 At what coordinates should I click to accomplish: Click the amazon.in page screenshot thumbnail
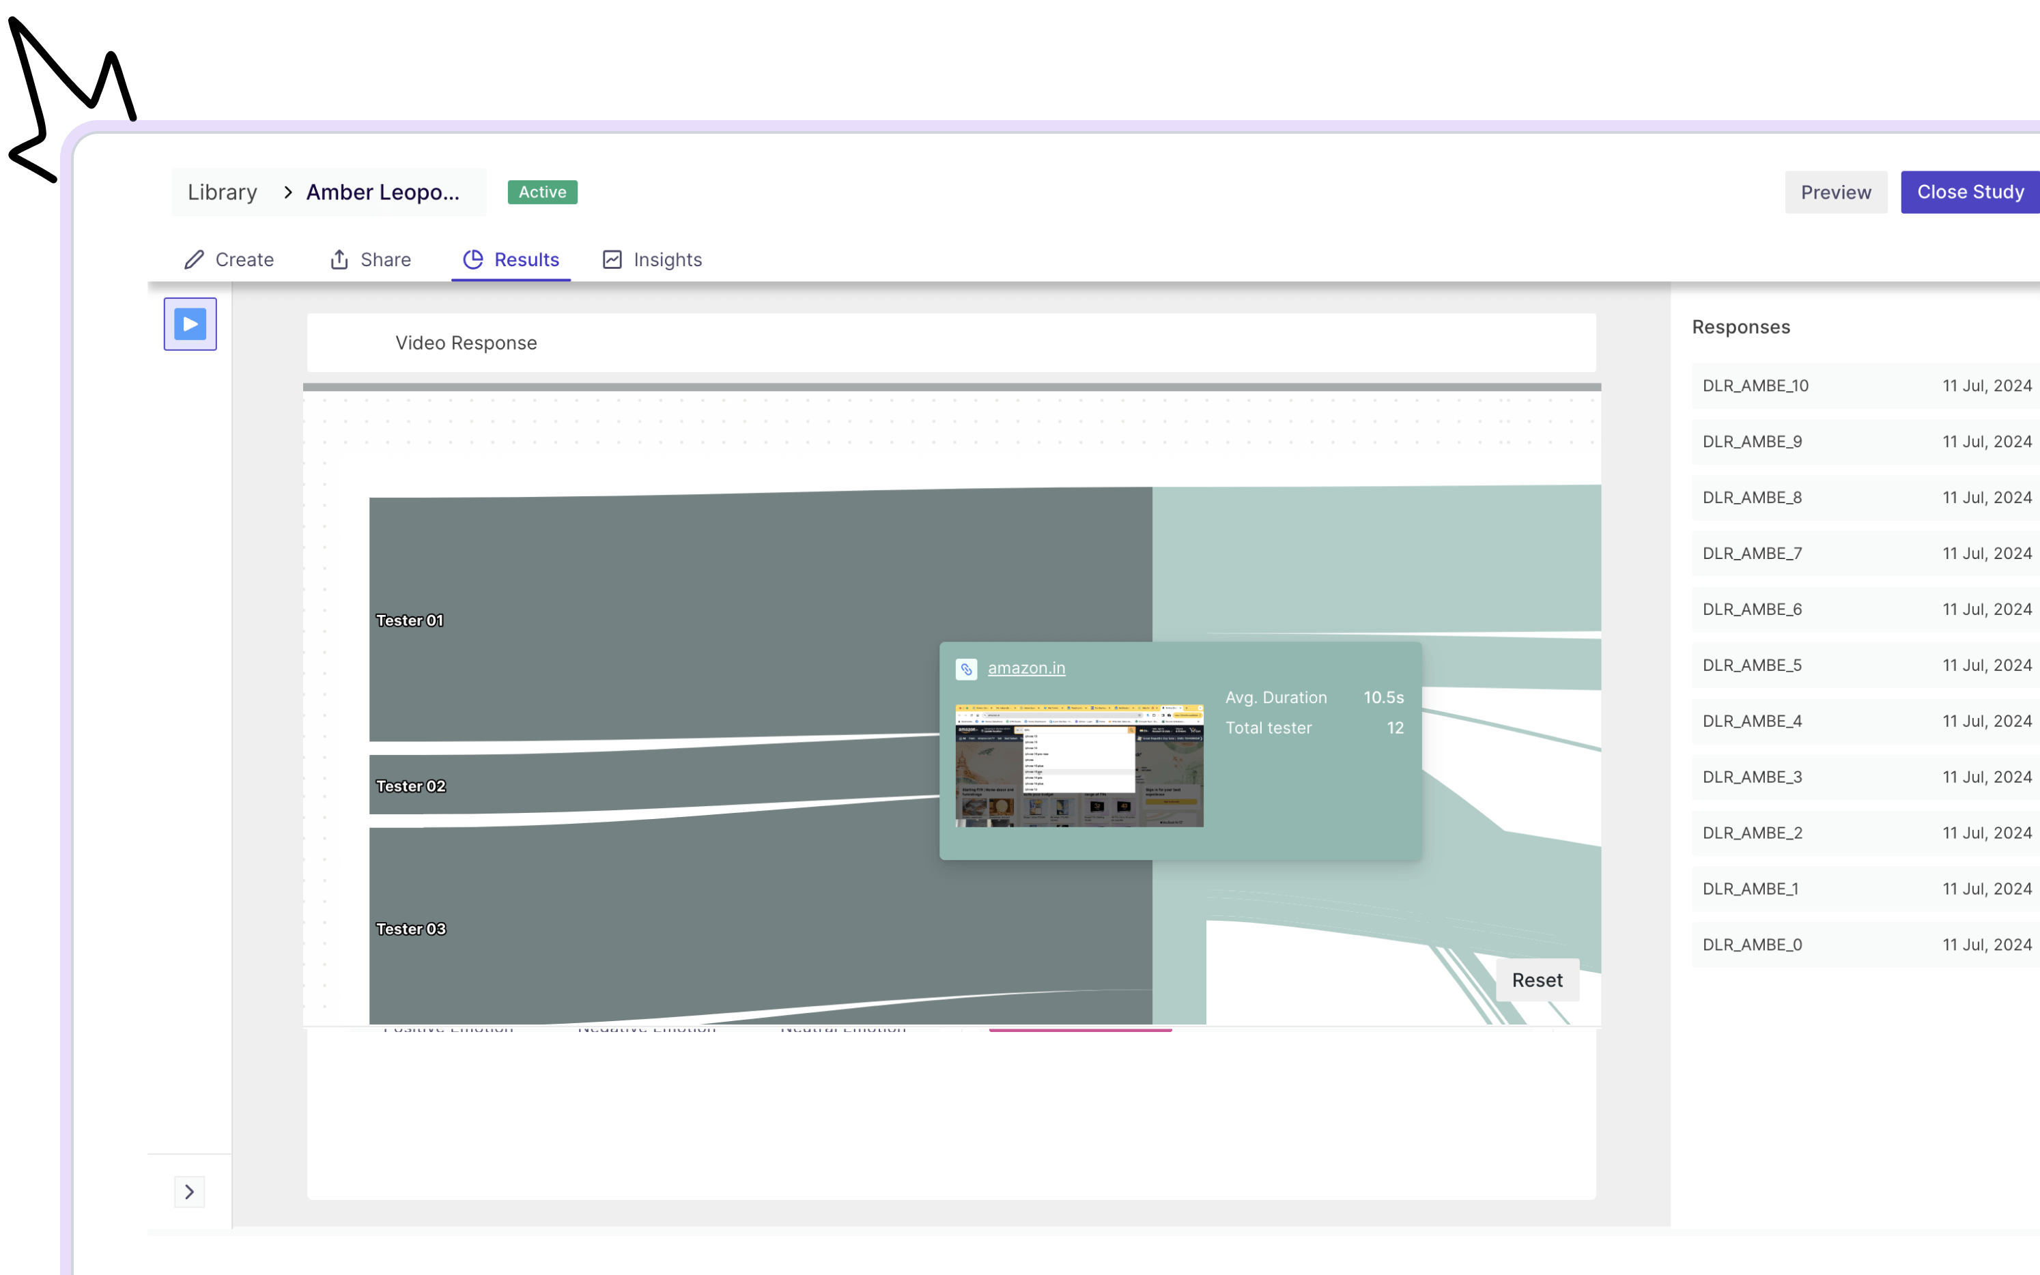click(x=1079, y=765)
